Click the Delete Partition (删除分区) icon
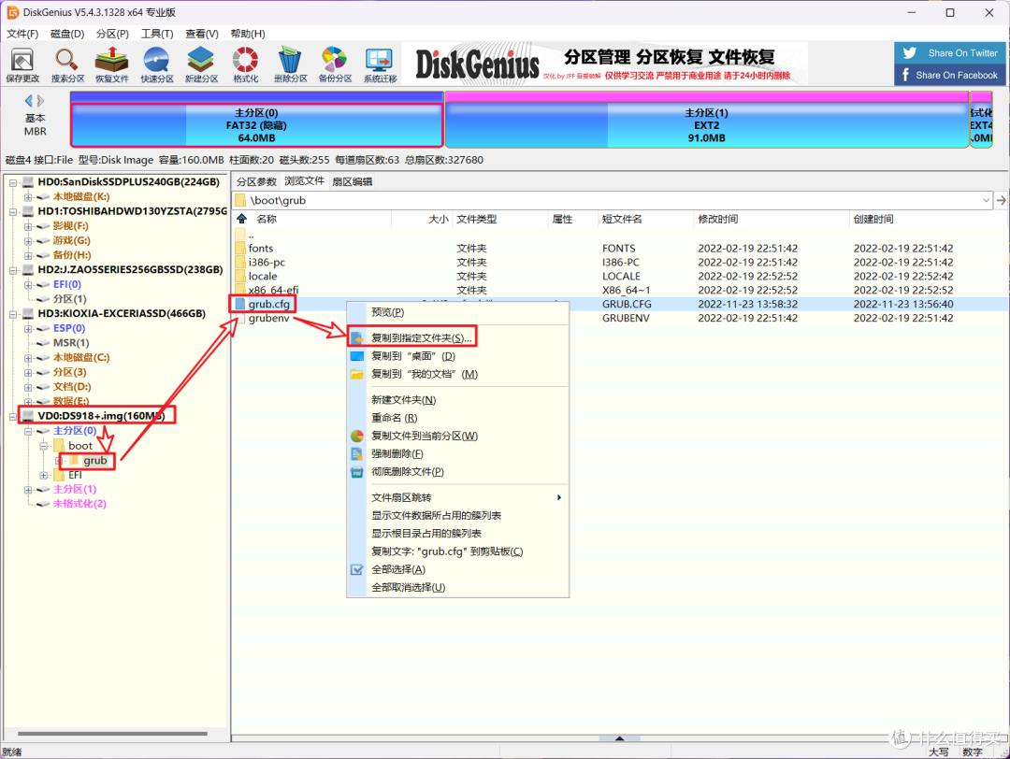 tap(290, 64)
